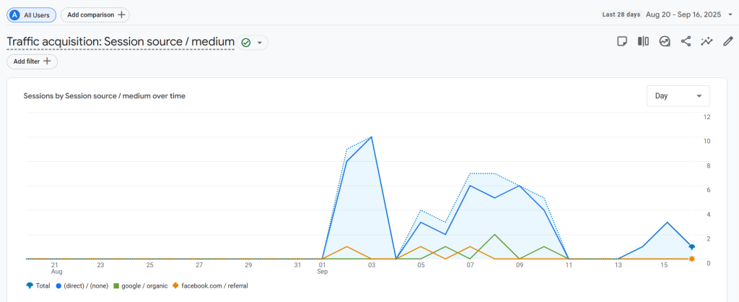Click the green data status checkmark

(246, 43)
